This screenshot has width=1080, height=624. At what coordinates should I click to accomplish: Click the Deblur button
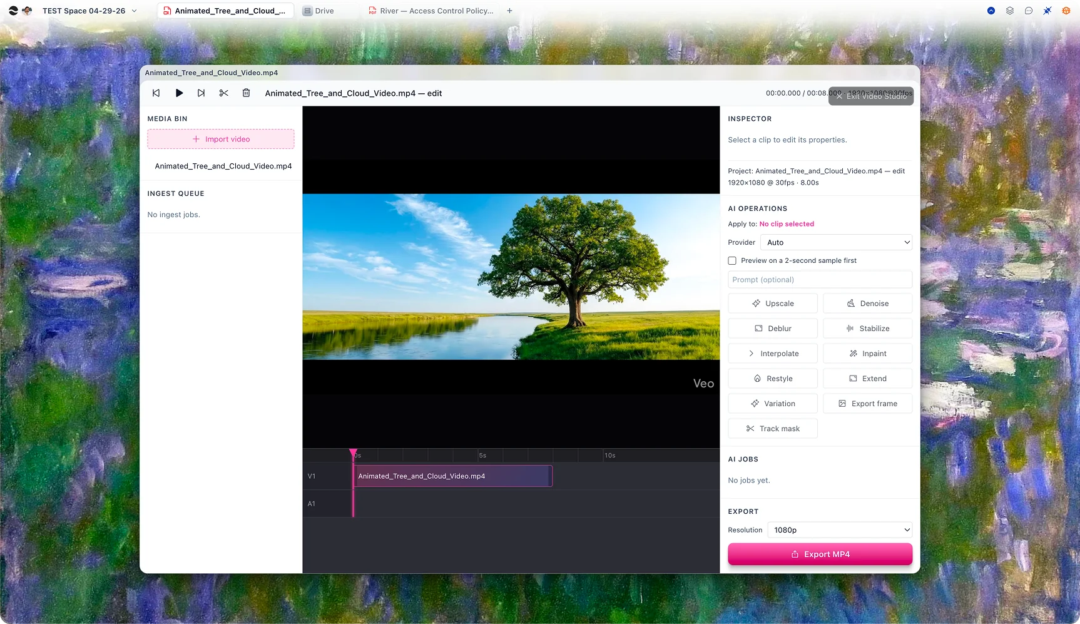pyautogui.click(x=773, y=329)
